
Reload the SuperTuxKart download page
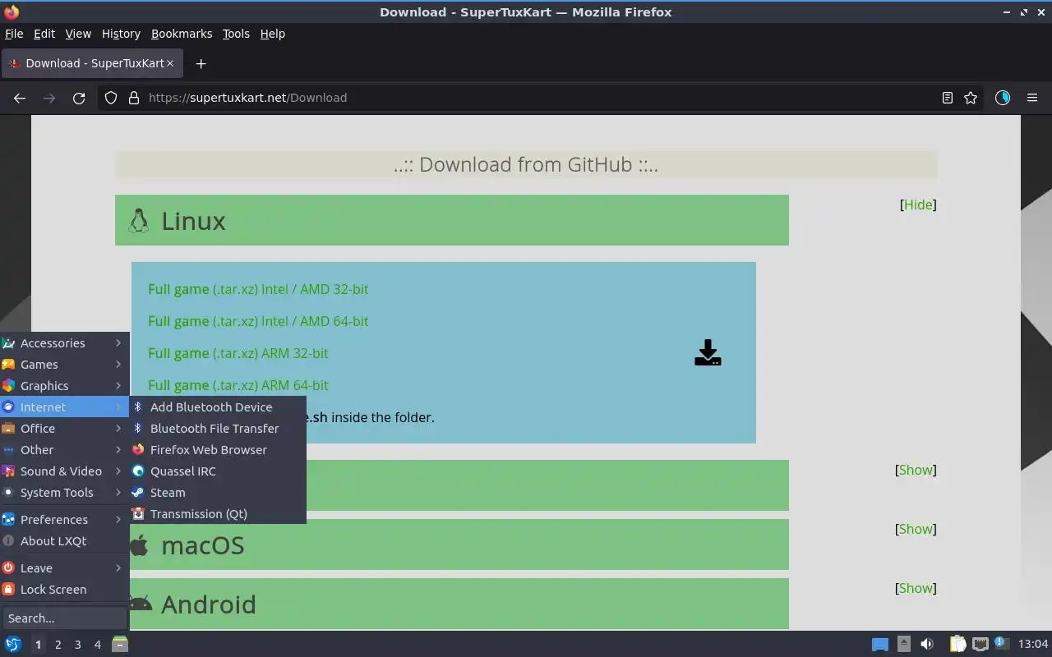point(79,98)
